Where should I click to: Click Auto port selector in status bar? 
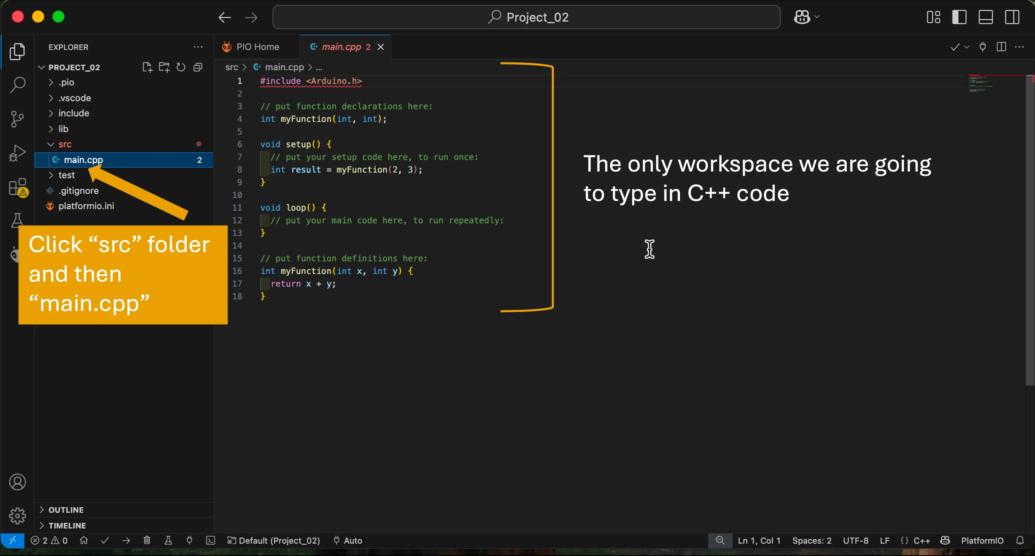pyautogui.click(x=348, y=540)
